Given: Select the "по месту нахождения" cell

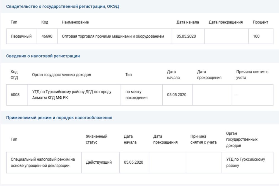Looking at the screenshot, I should click(x=136, y=95).
